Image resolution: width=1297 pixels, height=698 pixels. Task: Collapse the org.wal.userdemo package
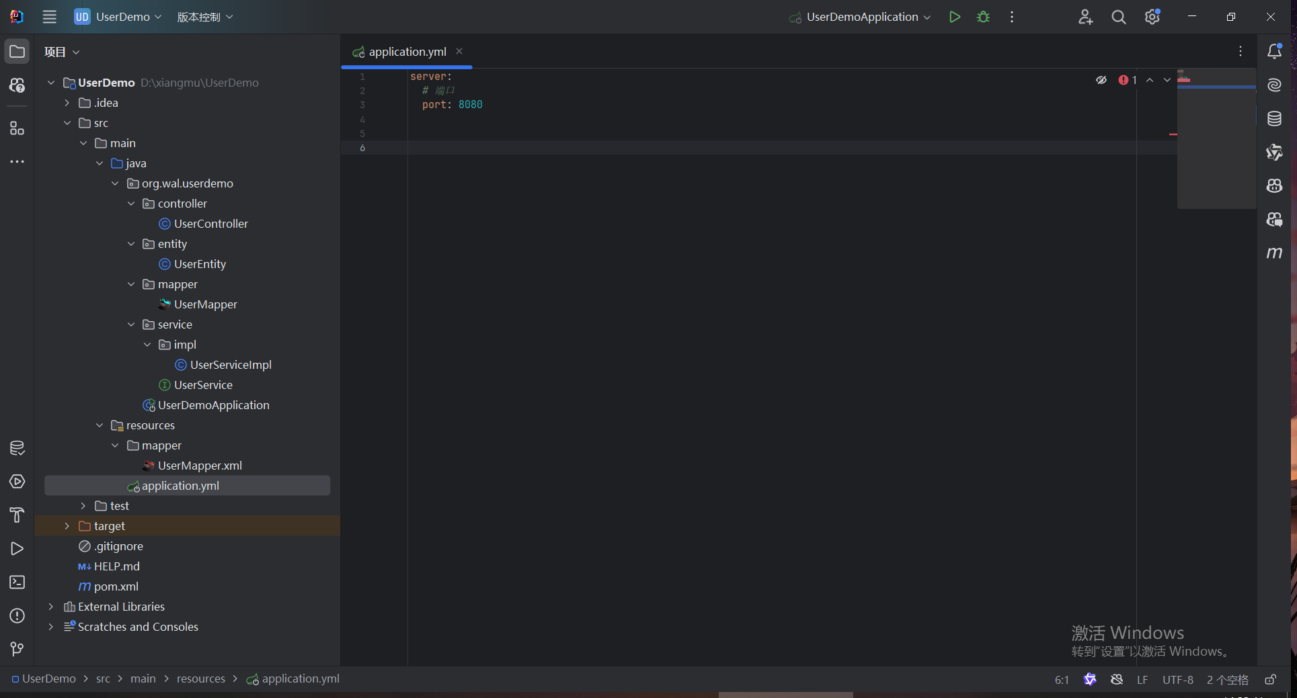pos(114,183)
